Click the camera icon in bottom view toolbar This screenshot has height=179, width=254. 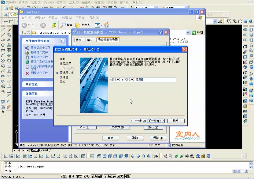pyautogui.click(x=156, y=156)
